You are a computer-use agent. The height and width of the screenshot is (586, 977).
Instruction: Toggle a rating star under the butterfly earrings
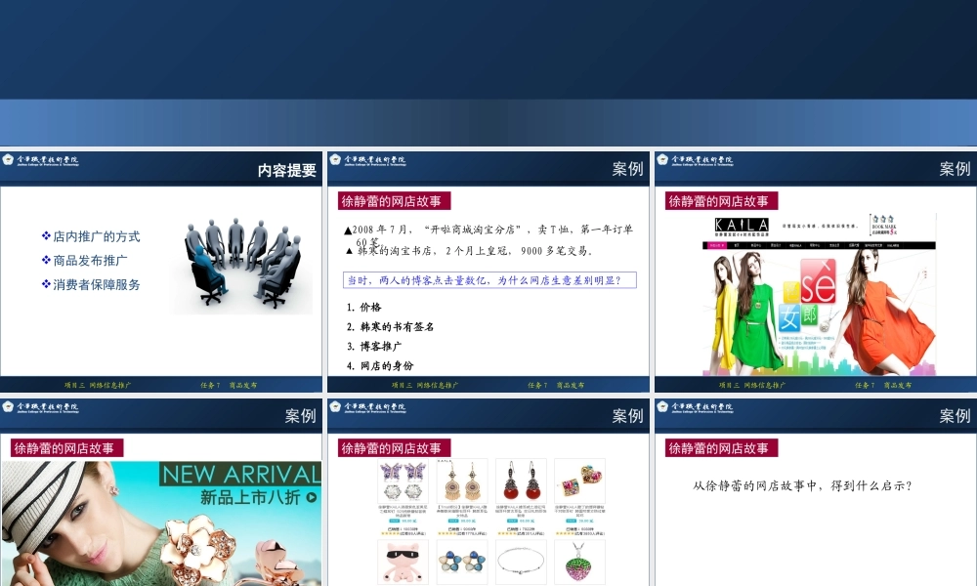click(392, 533)
